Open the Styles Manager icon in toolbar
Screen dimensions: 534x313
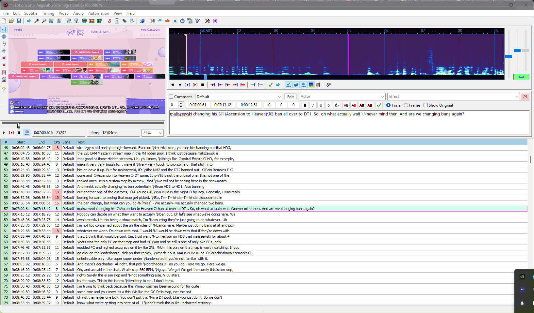coord(109,21)
